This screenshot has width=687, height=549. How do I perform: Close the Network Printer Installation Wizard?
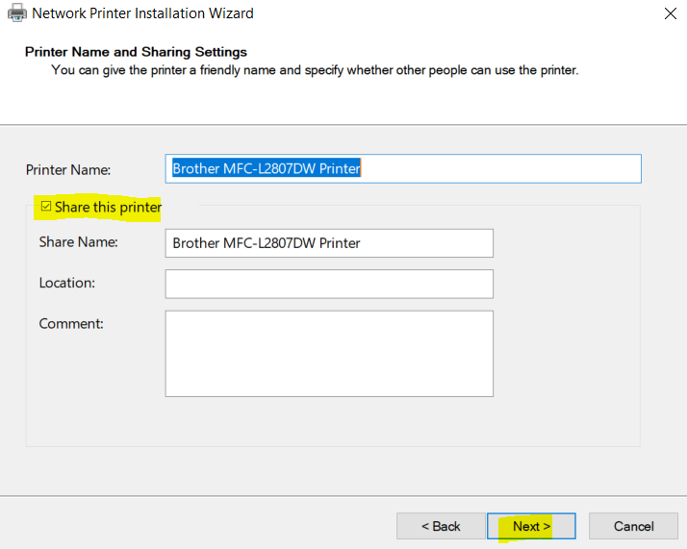point(670,13)
